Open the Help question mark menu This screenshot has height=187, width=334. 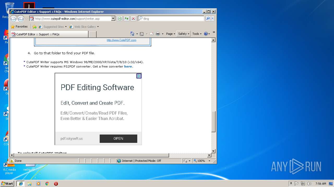click(207, 34)
